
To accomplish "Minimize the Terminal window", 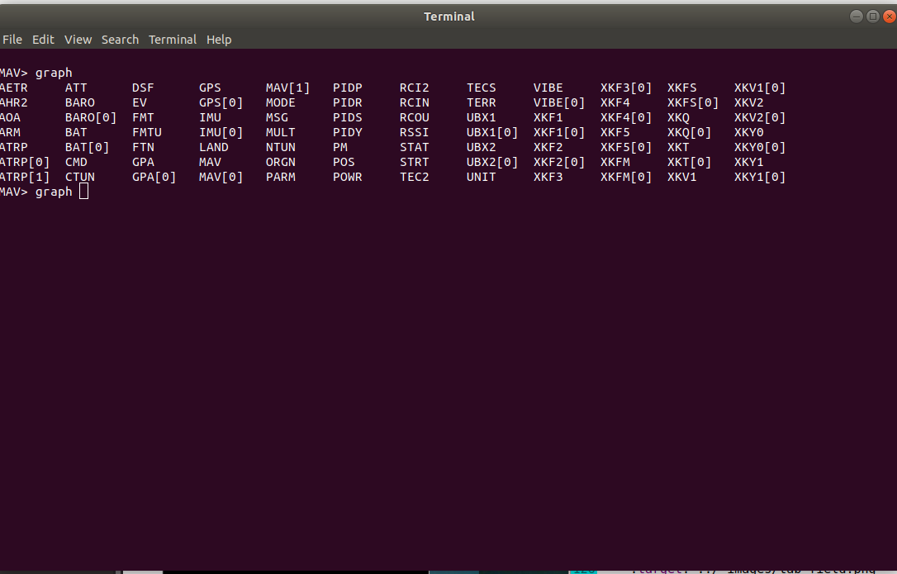I will point(857,17).
